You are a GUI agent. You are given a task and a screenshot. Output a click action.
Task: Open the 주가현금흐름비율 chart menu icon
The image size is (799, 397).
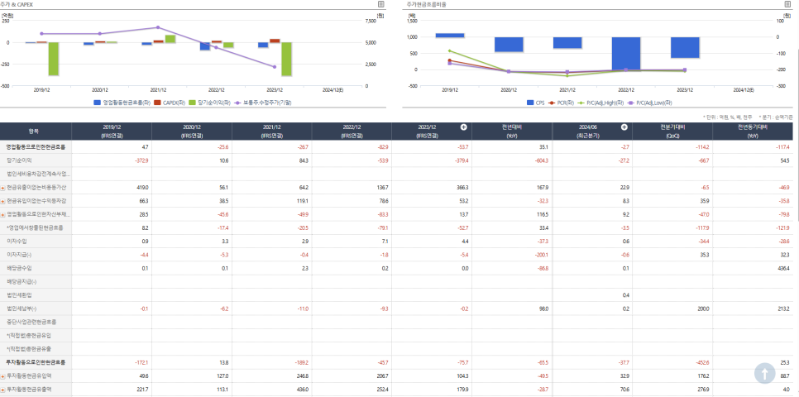click(x=787, y=4)
